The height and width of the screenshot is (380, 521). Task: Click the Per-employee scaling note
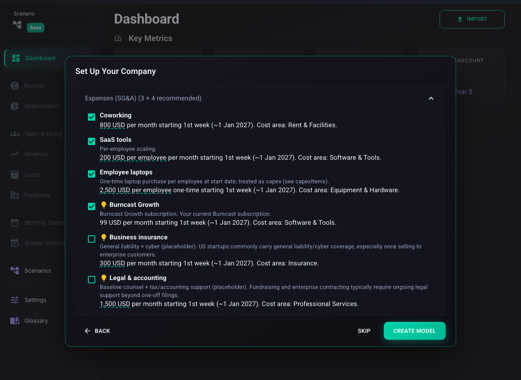pos(128,149)
